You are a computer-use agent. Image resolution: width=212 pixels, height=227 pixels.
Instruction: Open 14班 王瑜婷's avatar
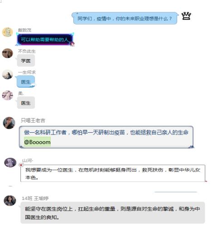(10, 200)
